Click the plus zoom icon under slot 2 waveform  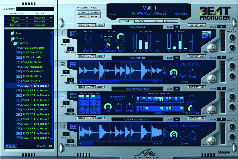tap(158, 82)
